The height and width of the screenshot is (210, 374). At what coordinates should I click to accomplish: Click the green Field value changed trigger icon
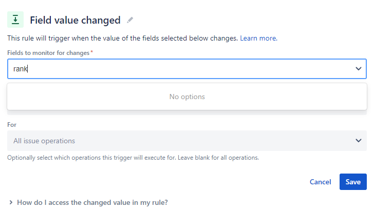tap(15, 20)
